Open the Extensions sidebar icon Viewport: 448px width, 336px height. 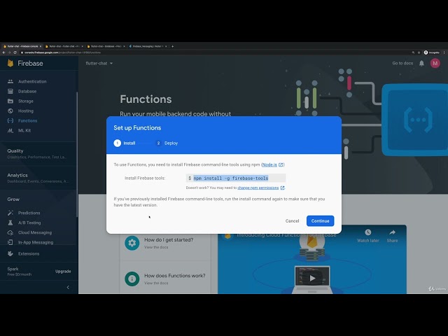[10, 253]
